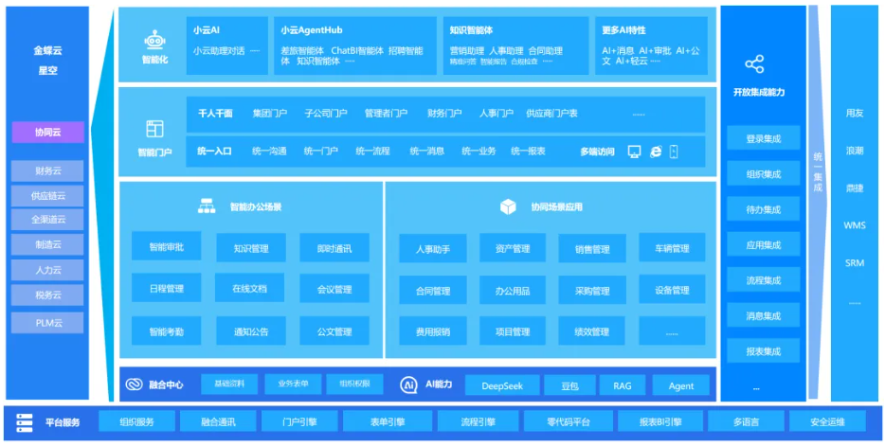The image size is (885, 447).
Task: Click the DeepSeek box under AI能力
Action: tap(502, 385)
